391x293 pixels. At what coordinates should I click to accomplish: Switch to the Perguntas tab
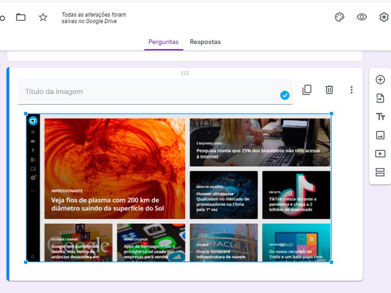point(164,42)
